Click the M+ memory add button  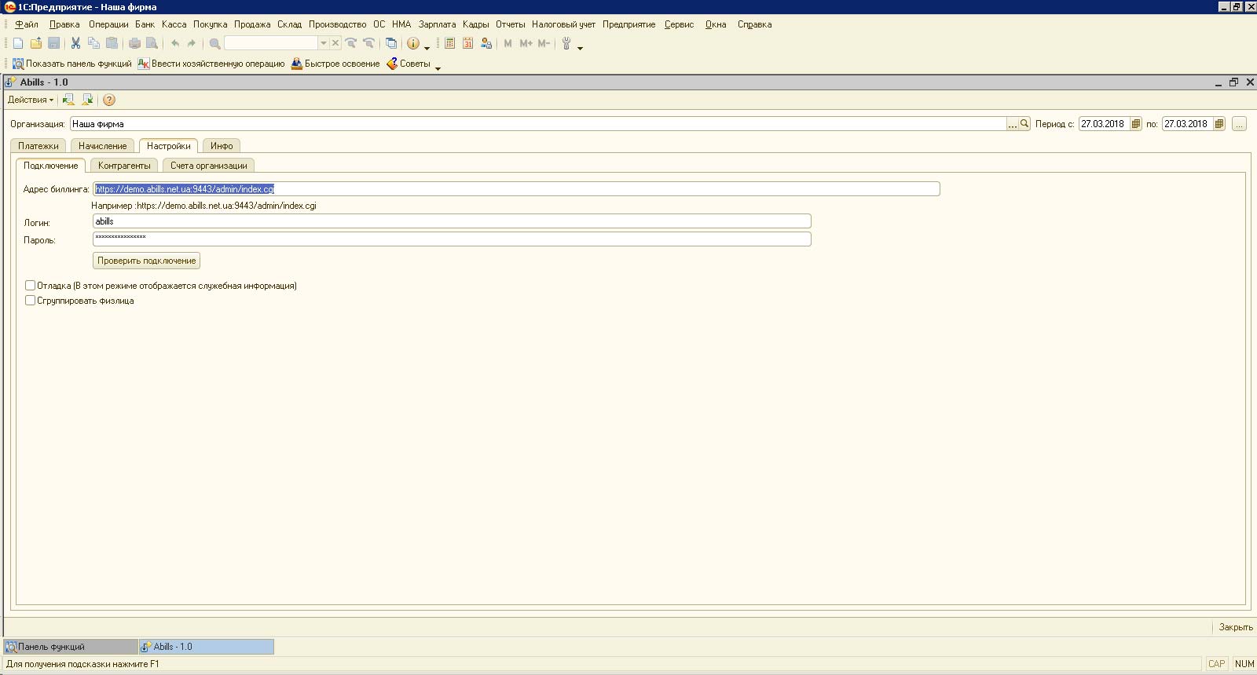[x=526, y=43]
